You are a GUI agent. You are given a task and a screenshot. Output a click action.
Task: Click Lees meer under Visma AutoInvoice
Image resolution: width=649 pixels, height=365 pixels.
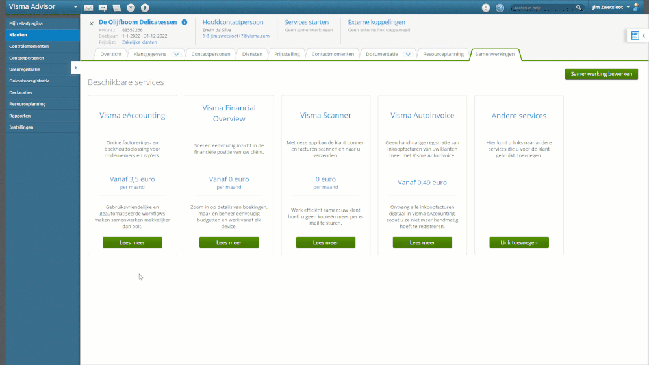(422, 242)
